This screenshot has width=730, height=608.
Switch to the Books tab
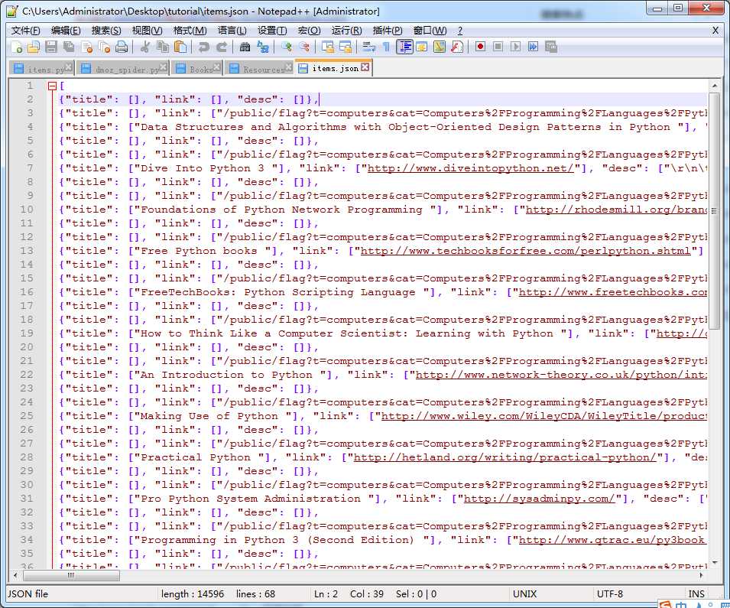tap(196, 69)
